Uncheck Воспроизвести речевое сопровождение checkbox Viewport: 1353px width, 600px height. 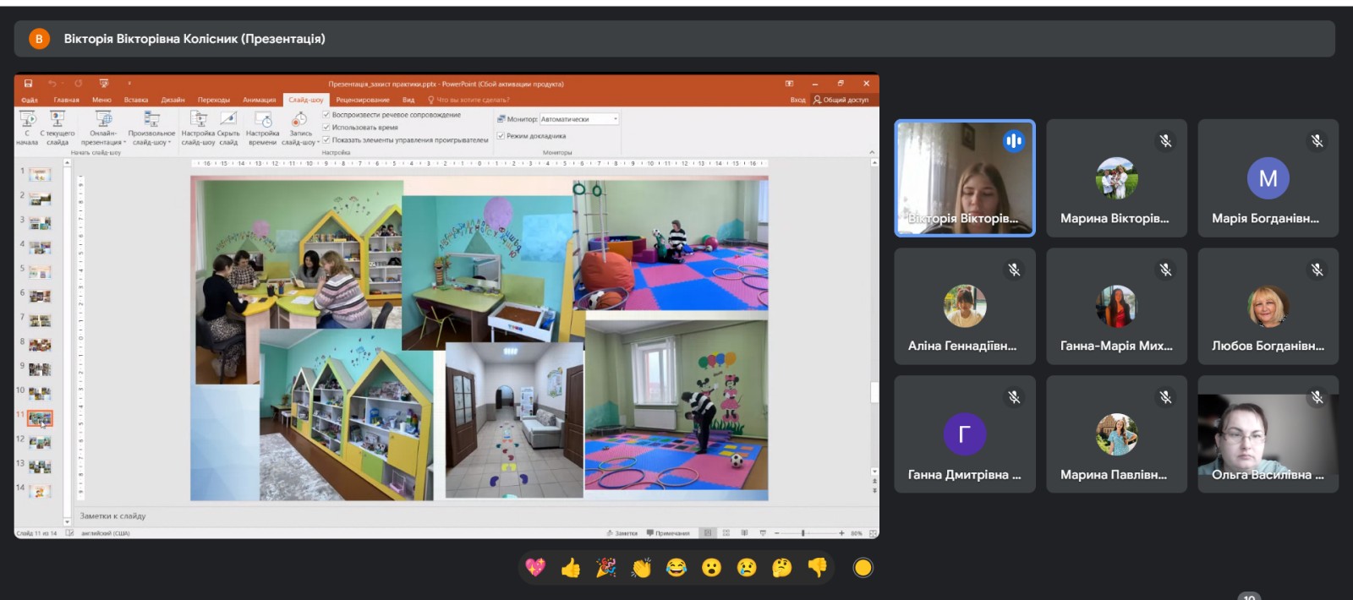click(x=326, y=115)
